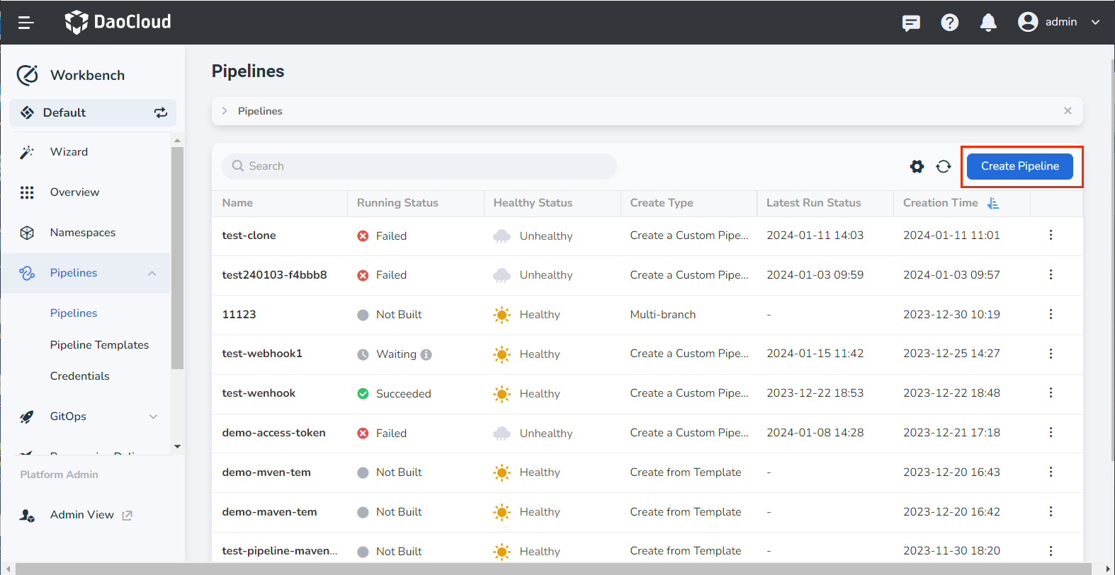Open the notifications bell

(x=987, y=23)
